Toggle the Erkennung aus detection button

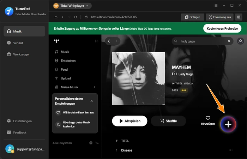coord(219,17)
